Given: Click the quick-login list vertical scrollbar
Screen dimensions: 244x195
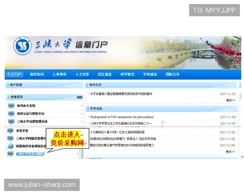Looking at the screenshot, I should pos(81,154).
